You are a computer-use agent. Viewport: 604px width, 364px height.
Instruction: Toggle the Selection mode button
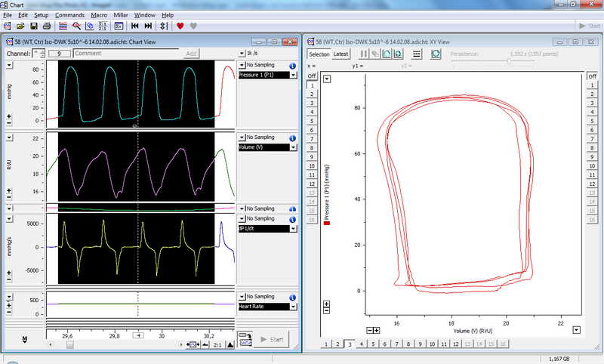[x=319, y=54]
